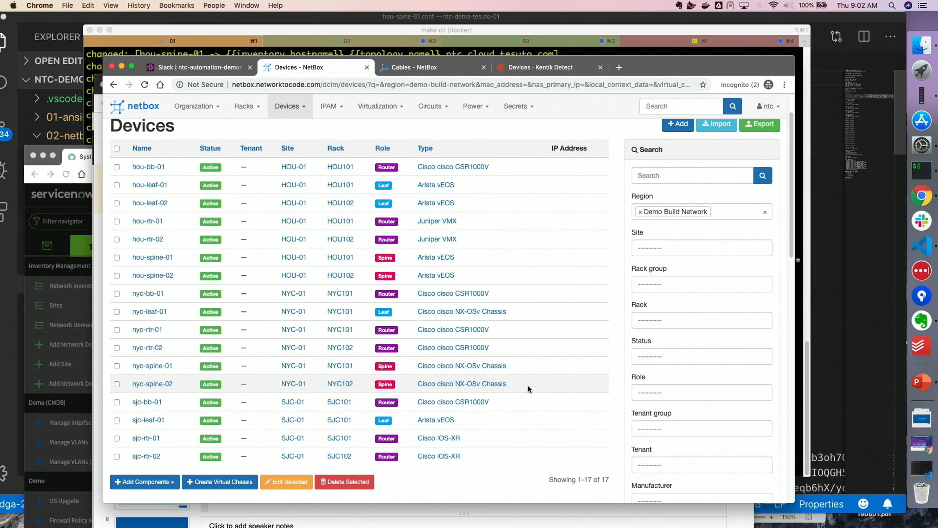Screen dimensions: 938x528
Task: Open the Trash in the Dock
Action: tap(921, 493)
